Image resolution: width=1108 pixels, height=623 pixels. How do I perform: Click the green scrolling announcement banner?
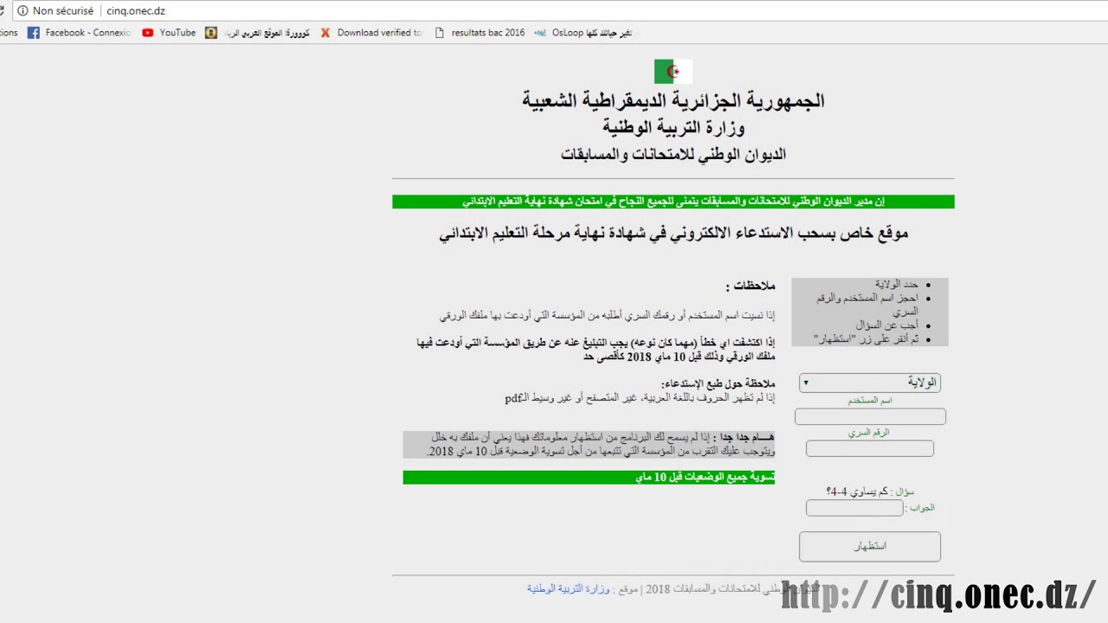pyautogui.click(x=673, y=202)
